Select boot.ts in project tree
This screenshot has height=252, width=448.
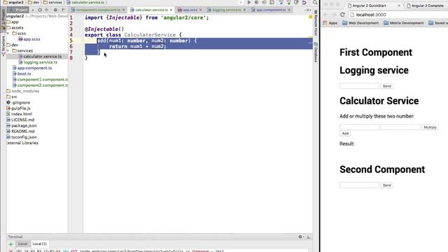[x=22, y=73]
